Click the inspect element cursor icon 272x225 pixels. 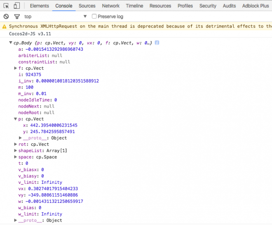click(6, 6)
